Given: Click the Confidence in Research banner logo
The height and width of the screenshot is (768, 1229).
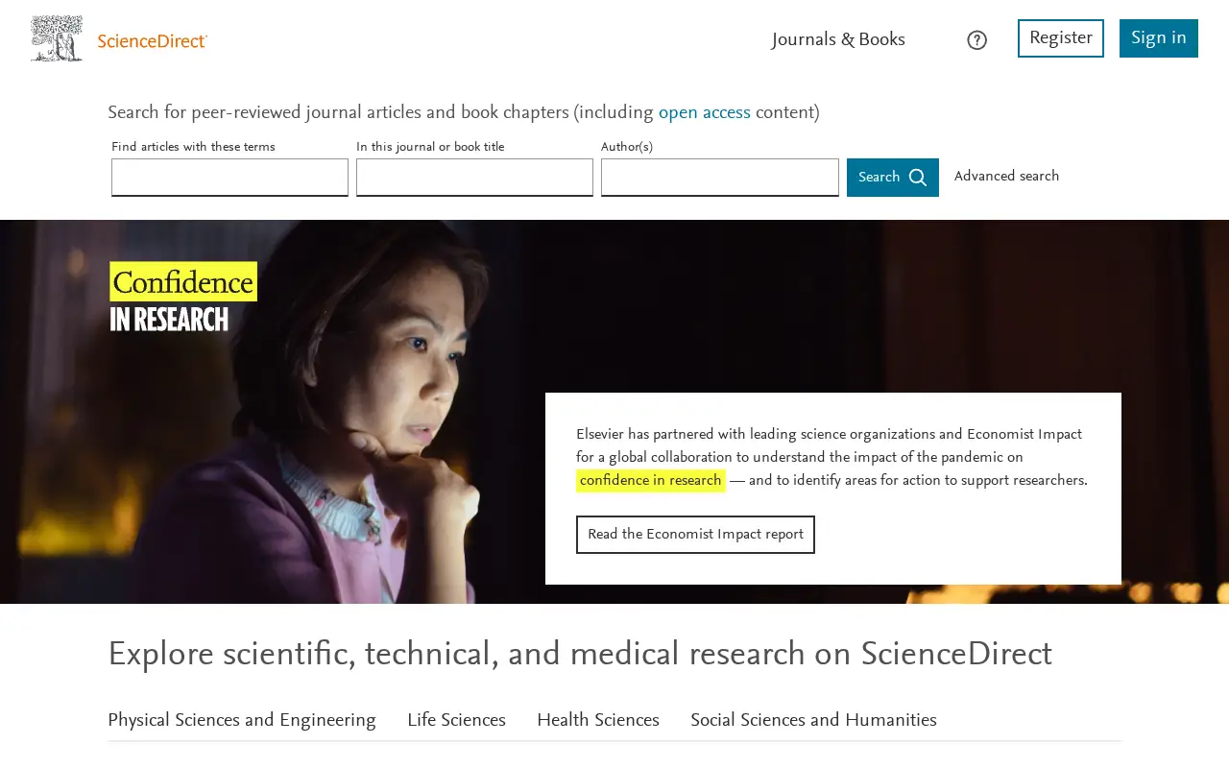Looking at the screenshot, I should tap(183, 298).
